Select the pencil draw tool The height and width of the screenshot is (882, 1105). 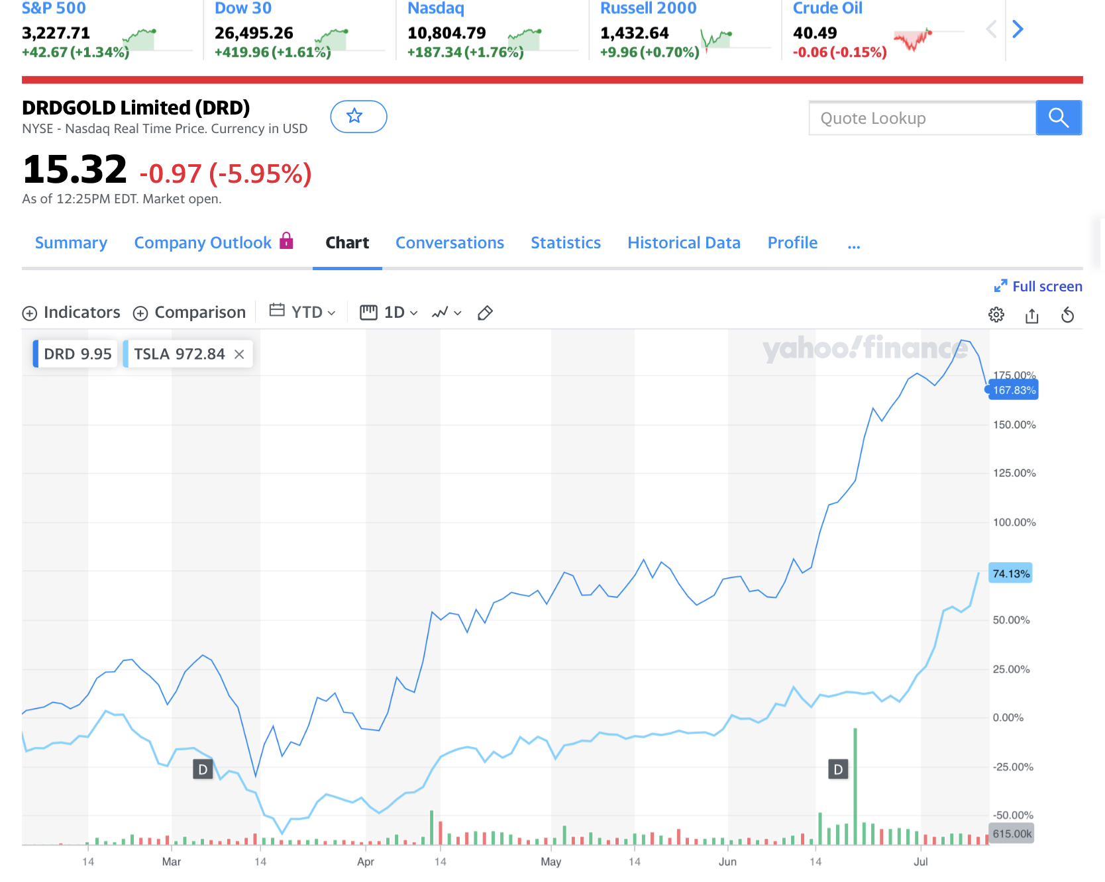tap(485, 313)
